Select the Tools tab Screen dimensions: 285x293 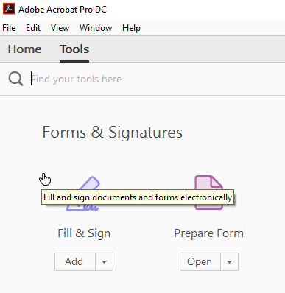click(74, 49)
